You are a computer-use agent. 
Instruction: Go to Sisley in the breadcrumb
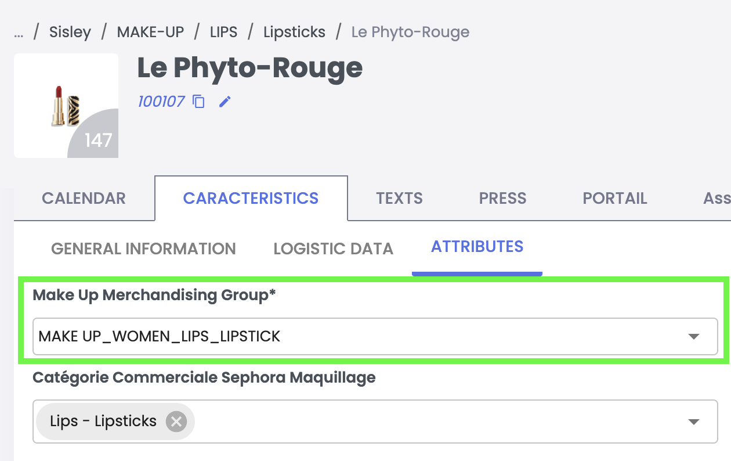(x=70, y=32)
